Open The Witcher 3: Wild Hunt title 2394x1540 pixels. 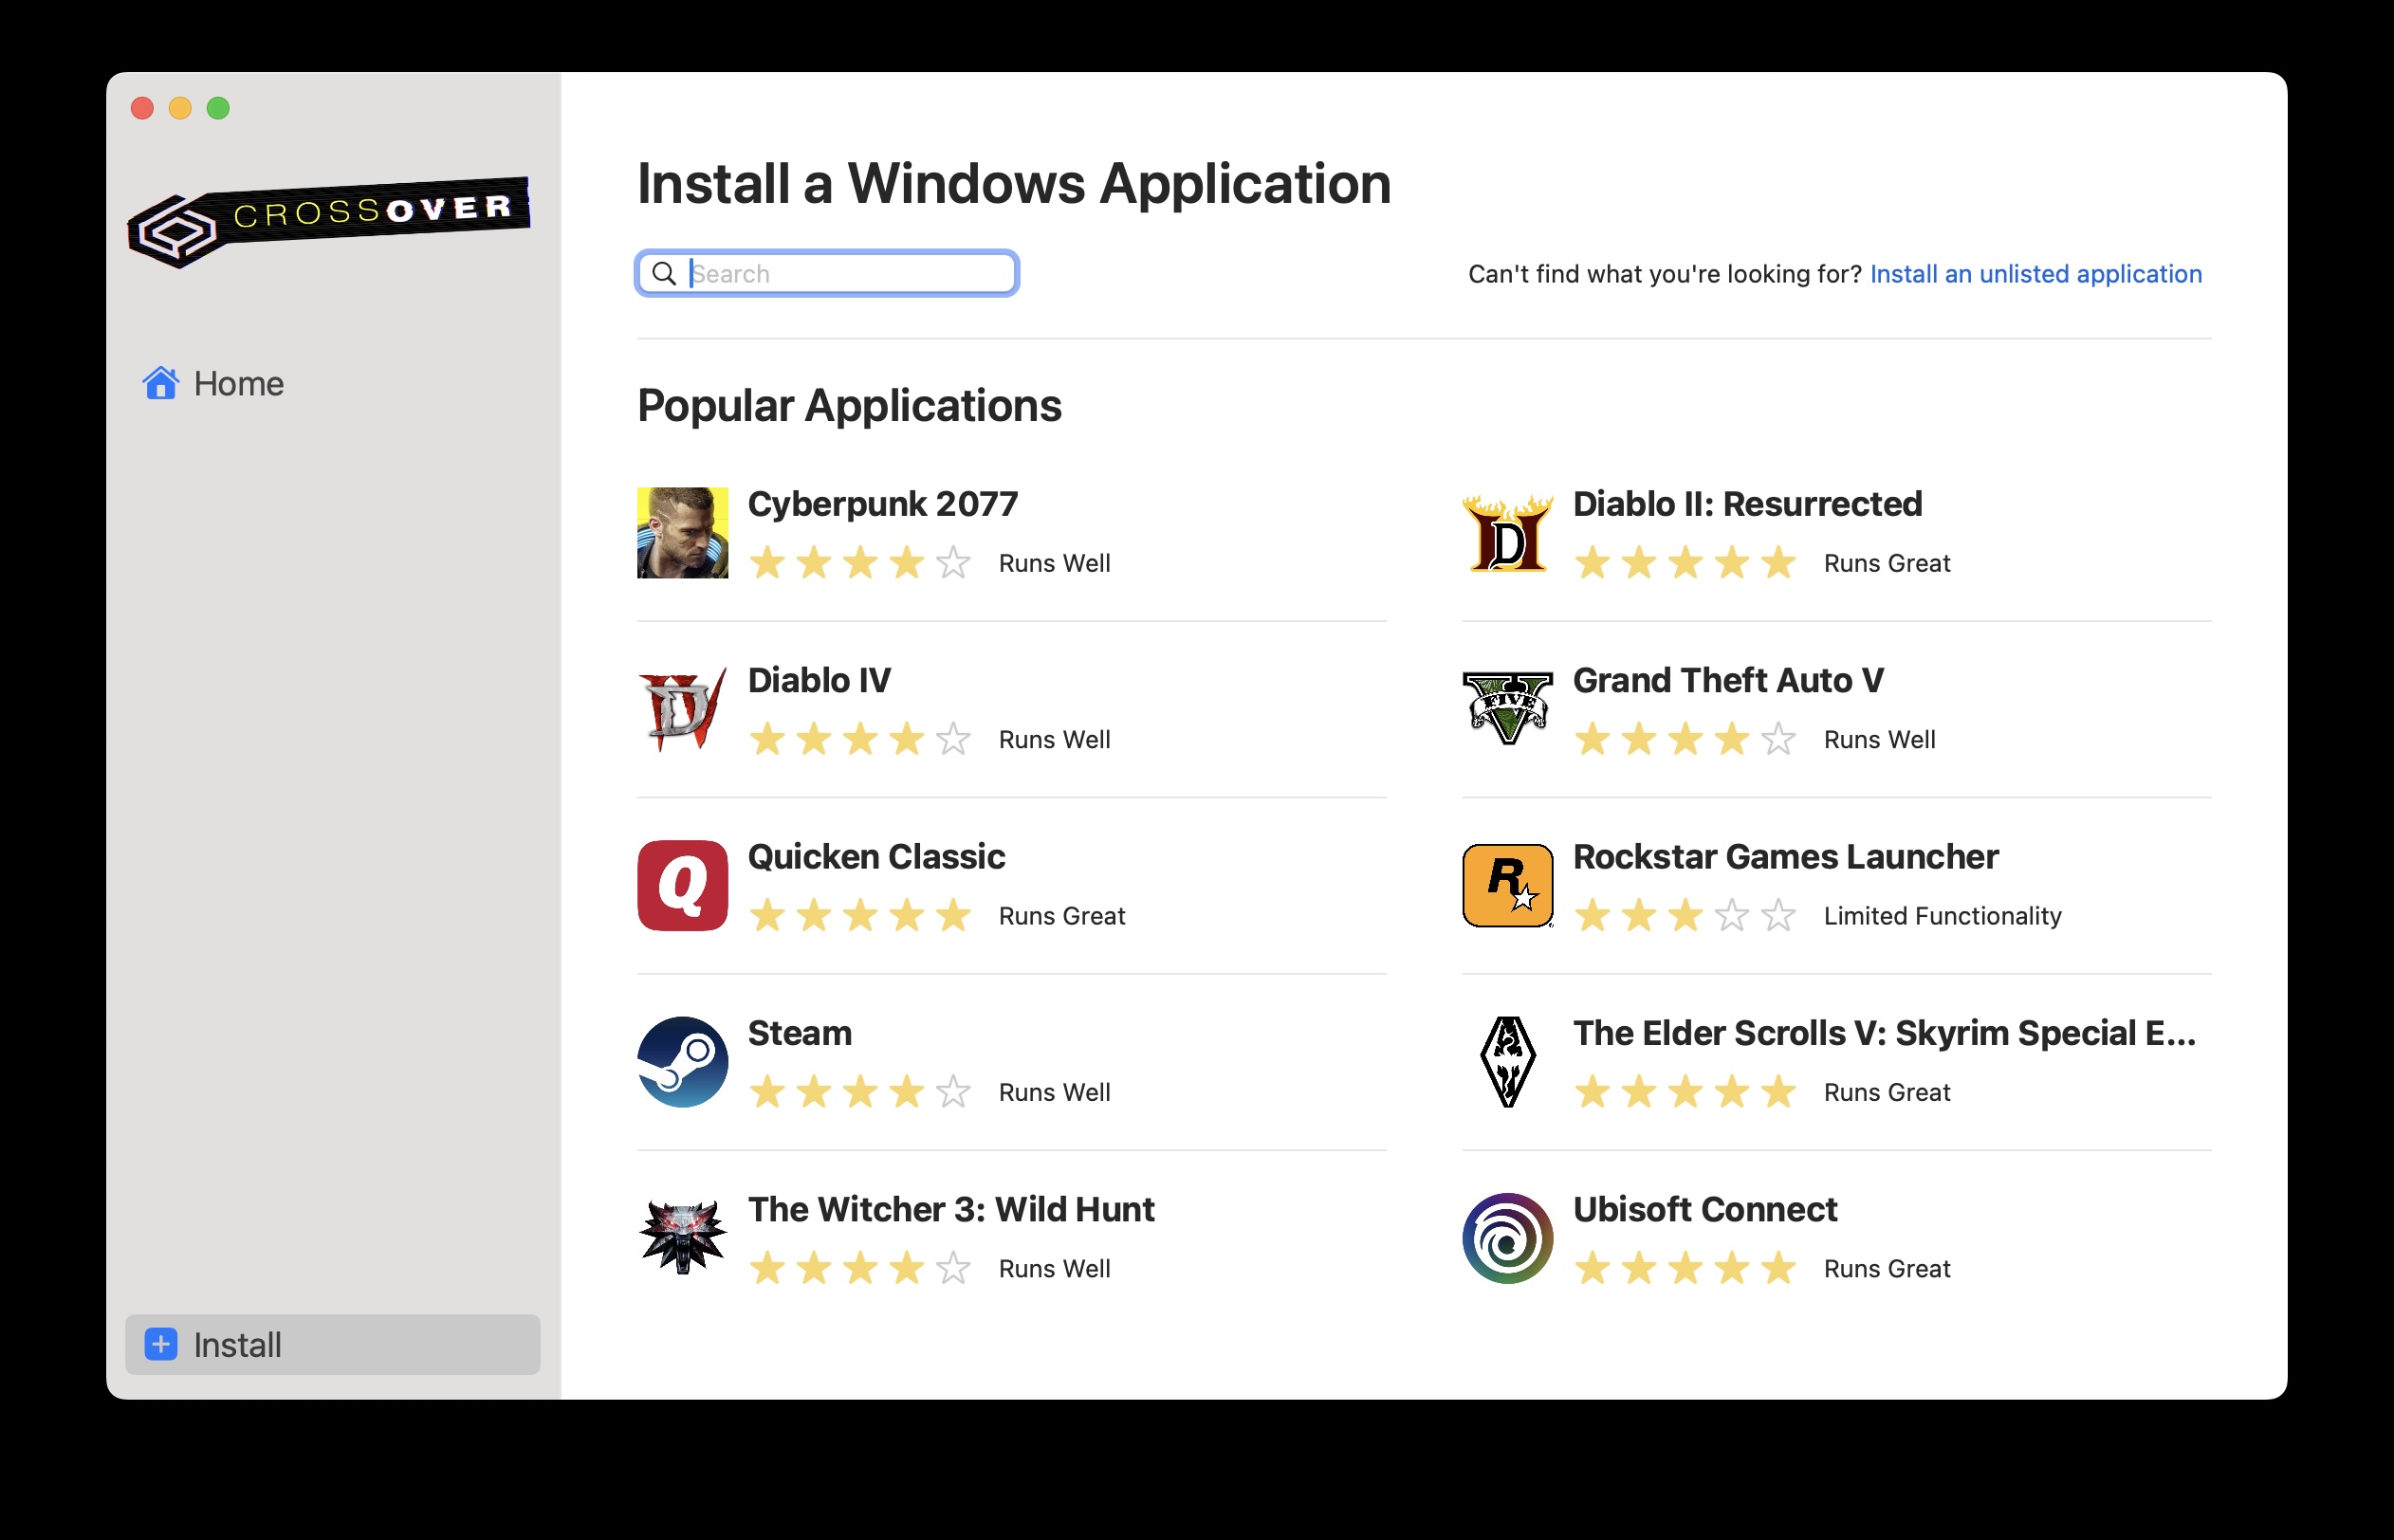coord(950,1209)
